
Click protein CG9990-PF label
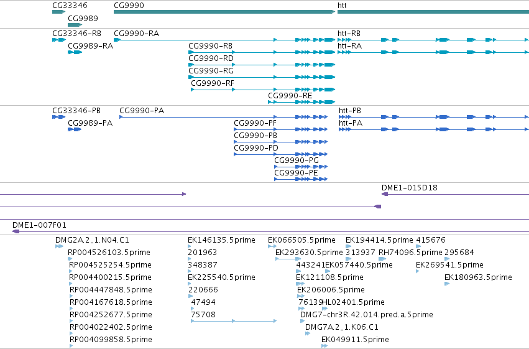coord(255,123)
